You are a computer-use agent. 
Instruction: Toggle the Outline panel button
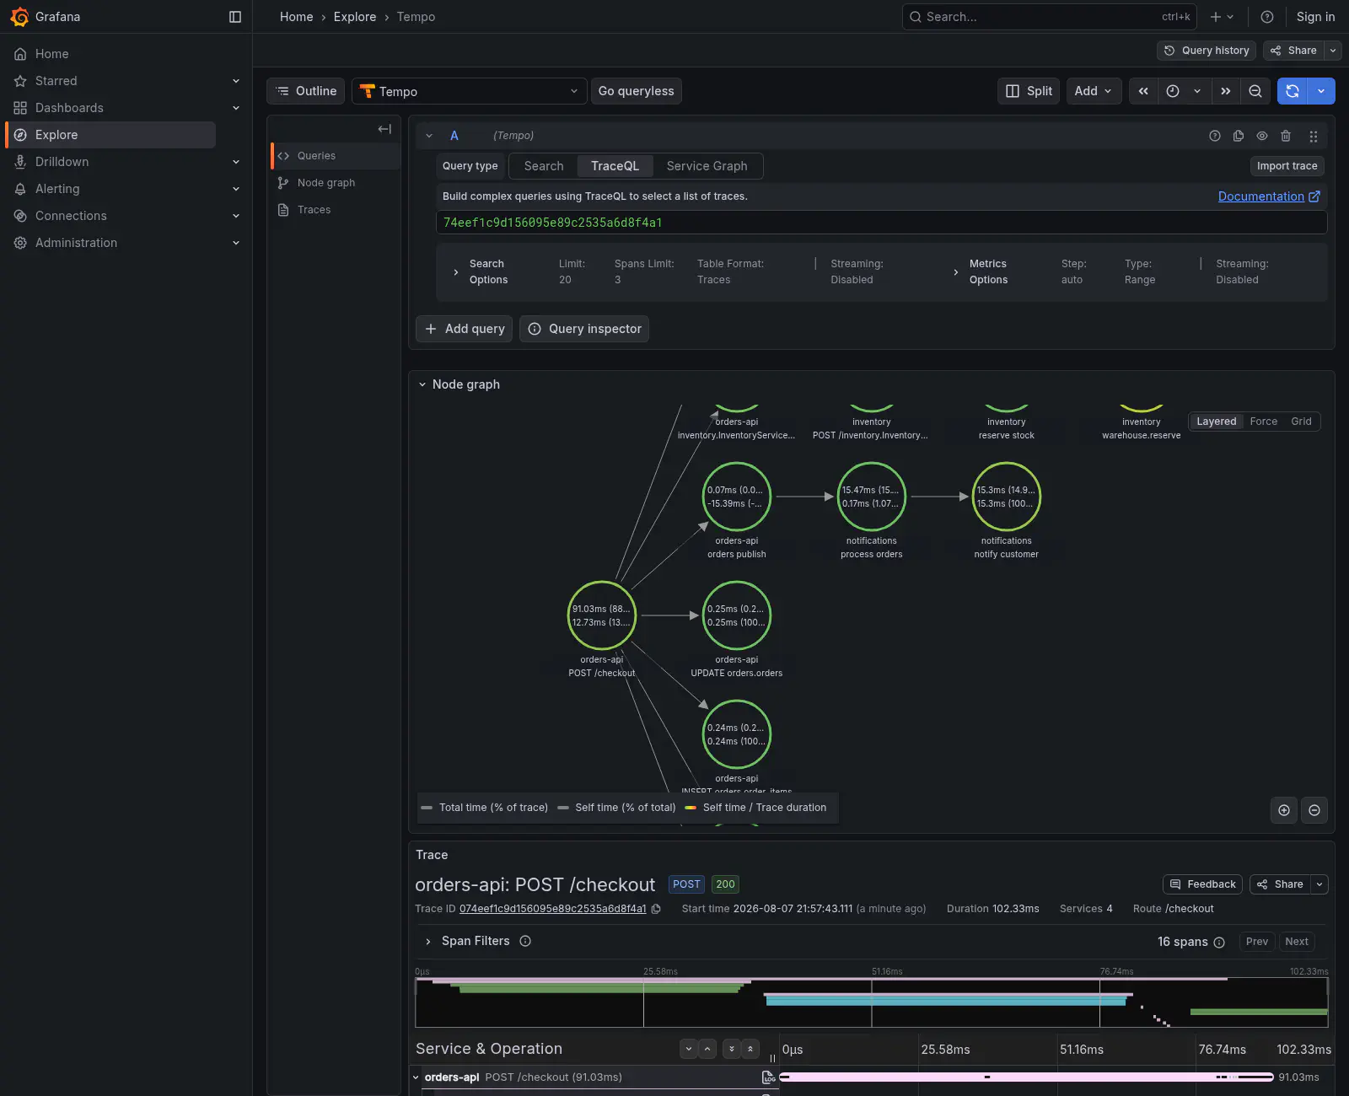coord(306,91)
